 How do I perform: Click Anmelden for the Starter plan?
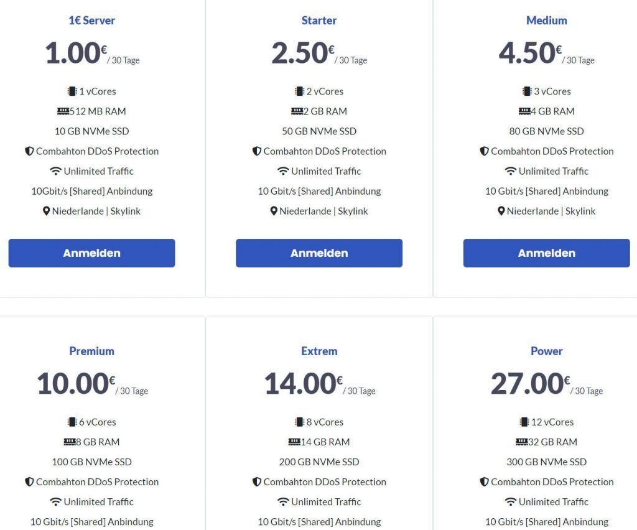pos(319,253)
